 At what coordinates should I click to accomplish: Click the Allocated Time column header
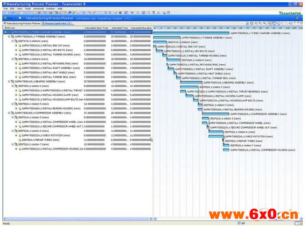point(120,28)
